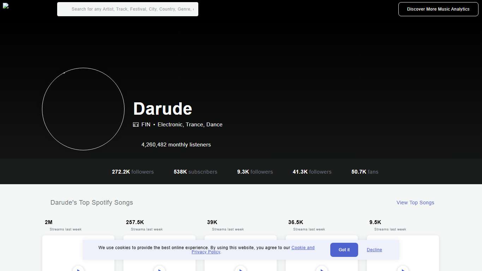Play the song with 36.5K weekly streams
This screenshot has height=271, width=482.
(x=322, y=269)
